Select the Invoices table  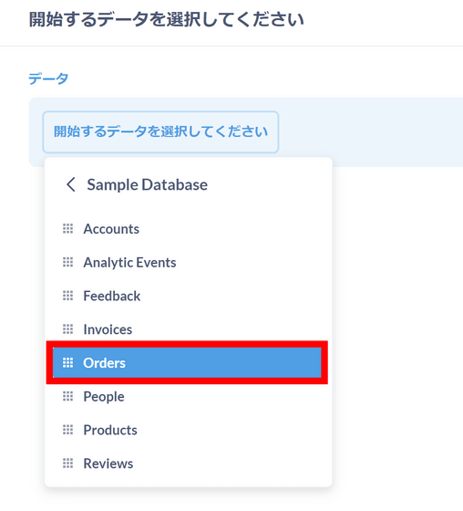(187, 329)
